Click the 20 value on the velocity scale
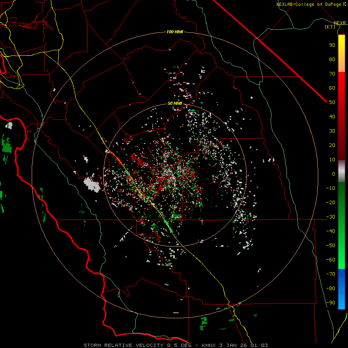The width and height of the screenshot is (348, 348). [332, 145]
